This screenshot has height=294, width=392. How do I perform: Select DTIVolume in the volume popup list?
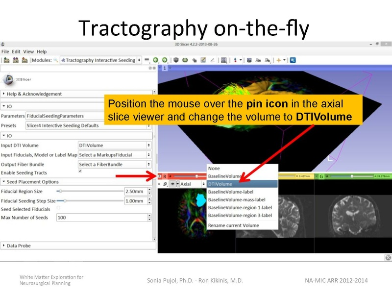(x=242, y=184)
